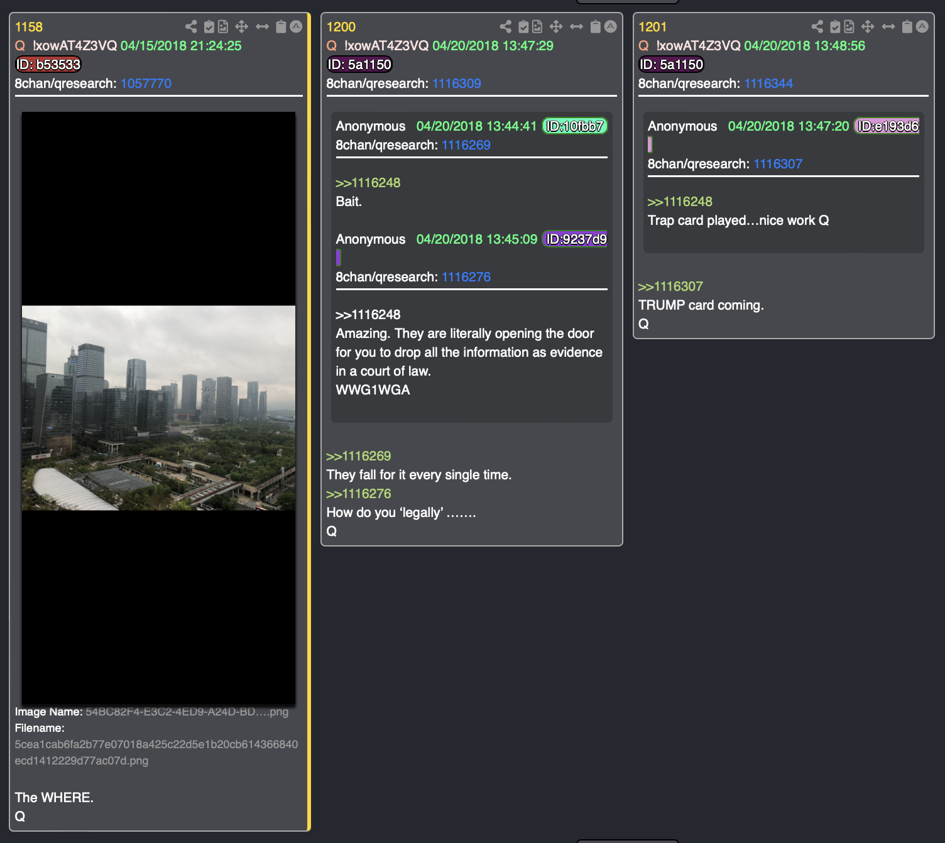Share post 1201 using the share icon
The image size is (945, 843).
[x=817, y=26]
